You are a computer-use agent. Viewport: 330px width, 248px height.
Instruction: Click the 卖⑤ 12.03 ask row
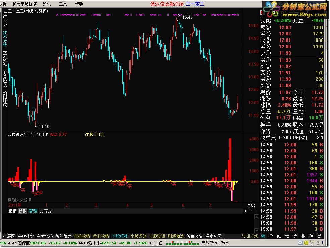click(292, 27)
